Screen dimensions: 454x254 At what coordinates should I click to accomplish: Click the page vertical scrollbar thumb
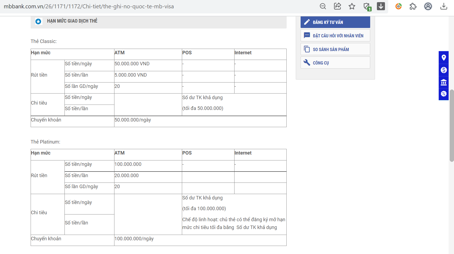click(x=452, y=126)
